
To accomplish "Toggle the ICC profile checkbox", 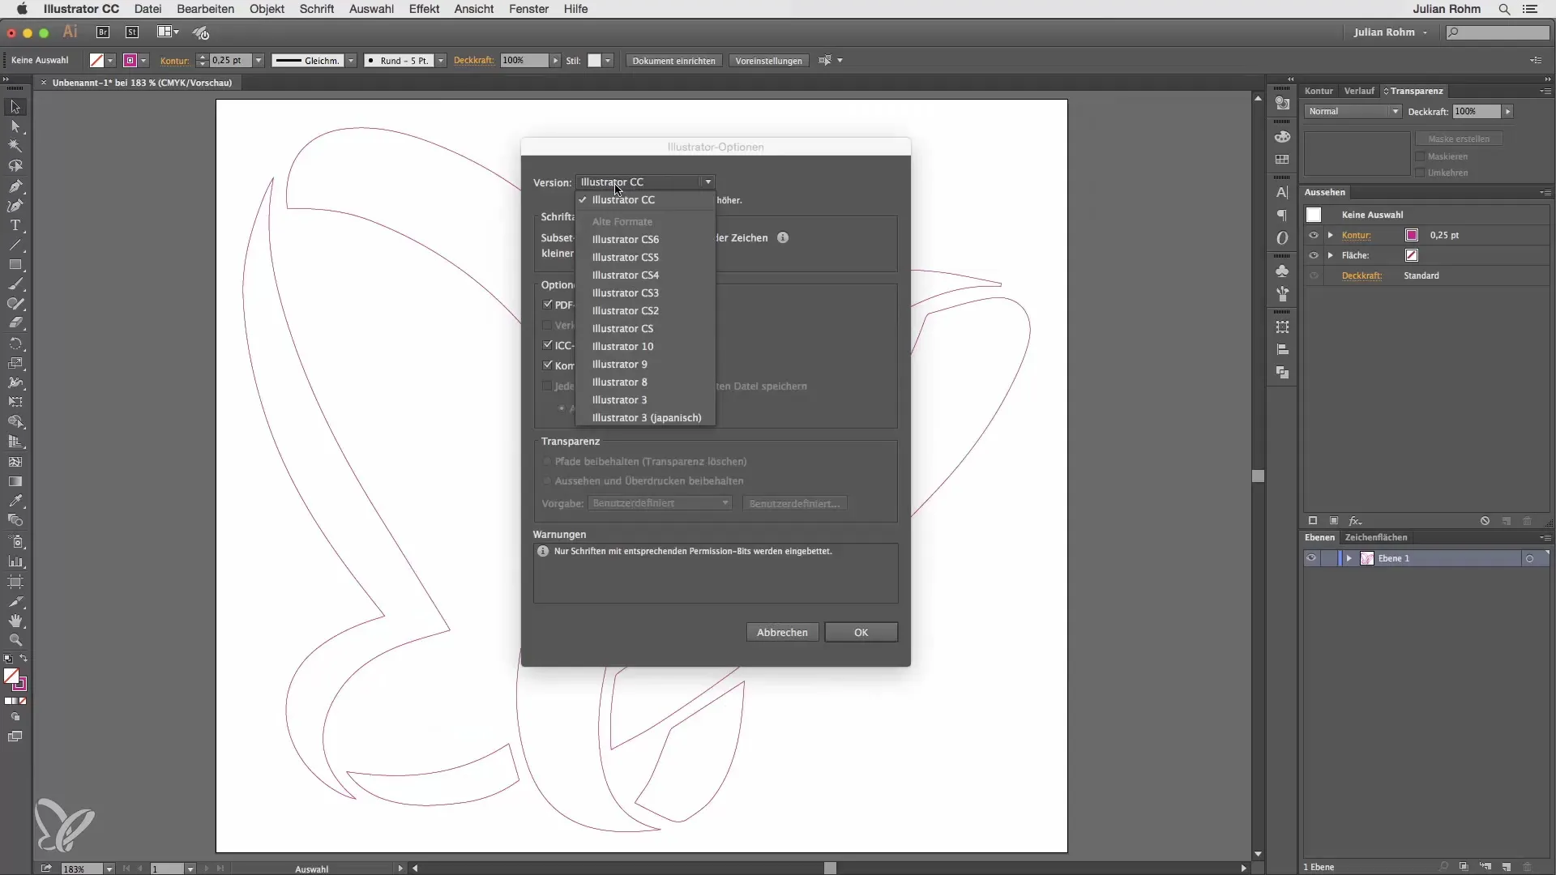I will (x=548, y=345).
